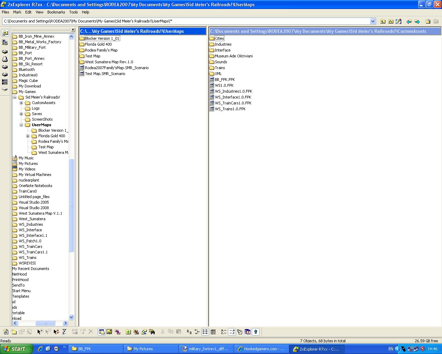Click the edit path pencil icon

click(x=398, y=21)
